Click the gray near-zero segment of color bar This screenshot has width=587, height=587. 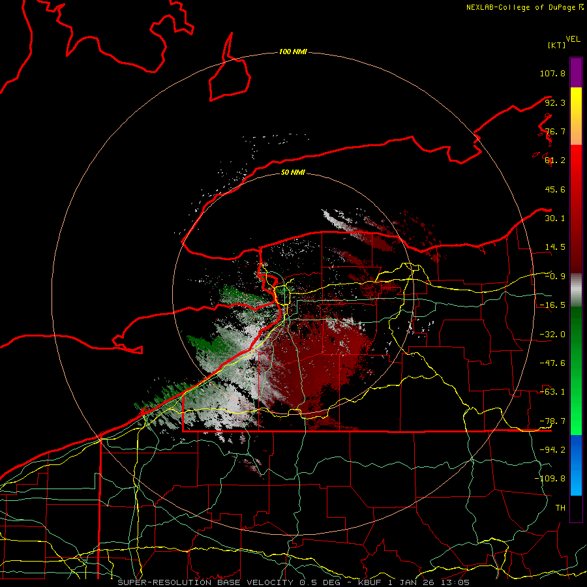click(576, 290)
